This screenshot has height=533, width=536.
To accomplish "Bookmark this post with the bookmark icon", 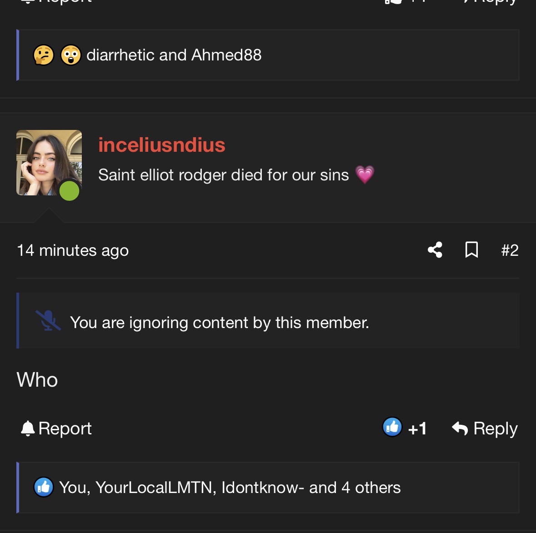I will coord(471,250).
